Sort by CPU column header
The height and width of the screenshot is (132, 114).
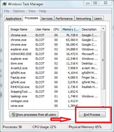(56, 29)
